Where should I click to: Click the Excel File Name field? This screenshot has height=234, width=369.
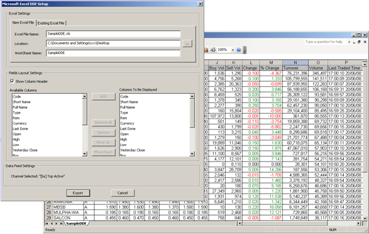pyautogui.click(x=113, y=34)
